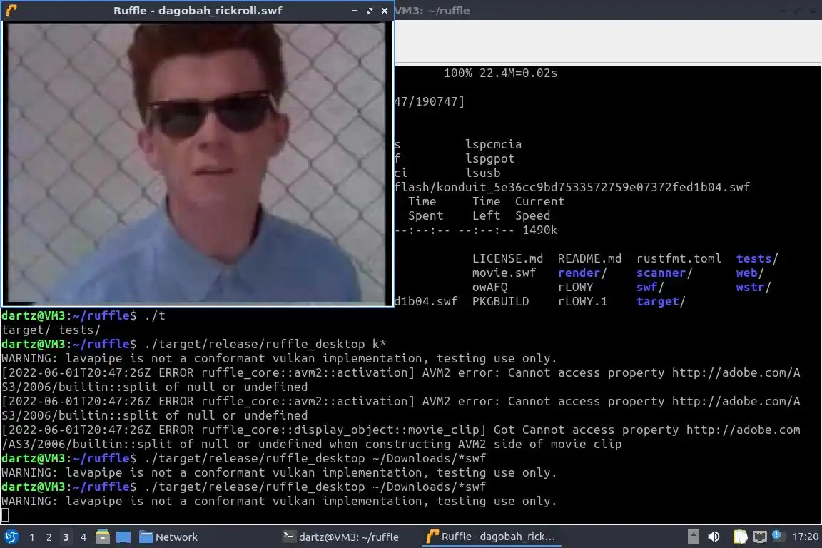The height and width of the screenshot is (548, 822).
Task: Click the 'dartz@VM3:~/ruffle$ ./t' prompt line
Action: 83,315
